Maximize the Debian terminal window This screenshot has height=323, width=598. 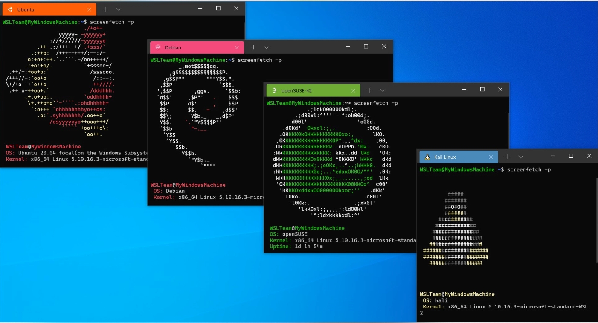366,47
